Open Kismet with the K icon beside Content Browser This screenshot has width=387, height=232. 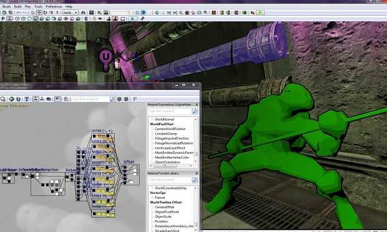[99, 13]
